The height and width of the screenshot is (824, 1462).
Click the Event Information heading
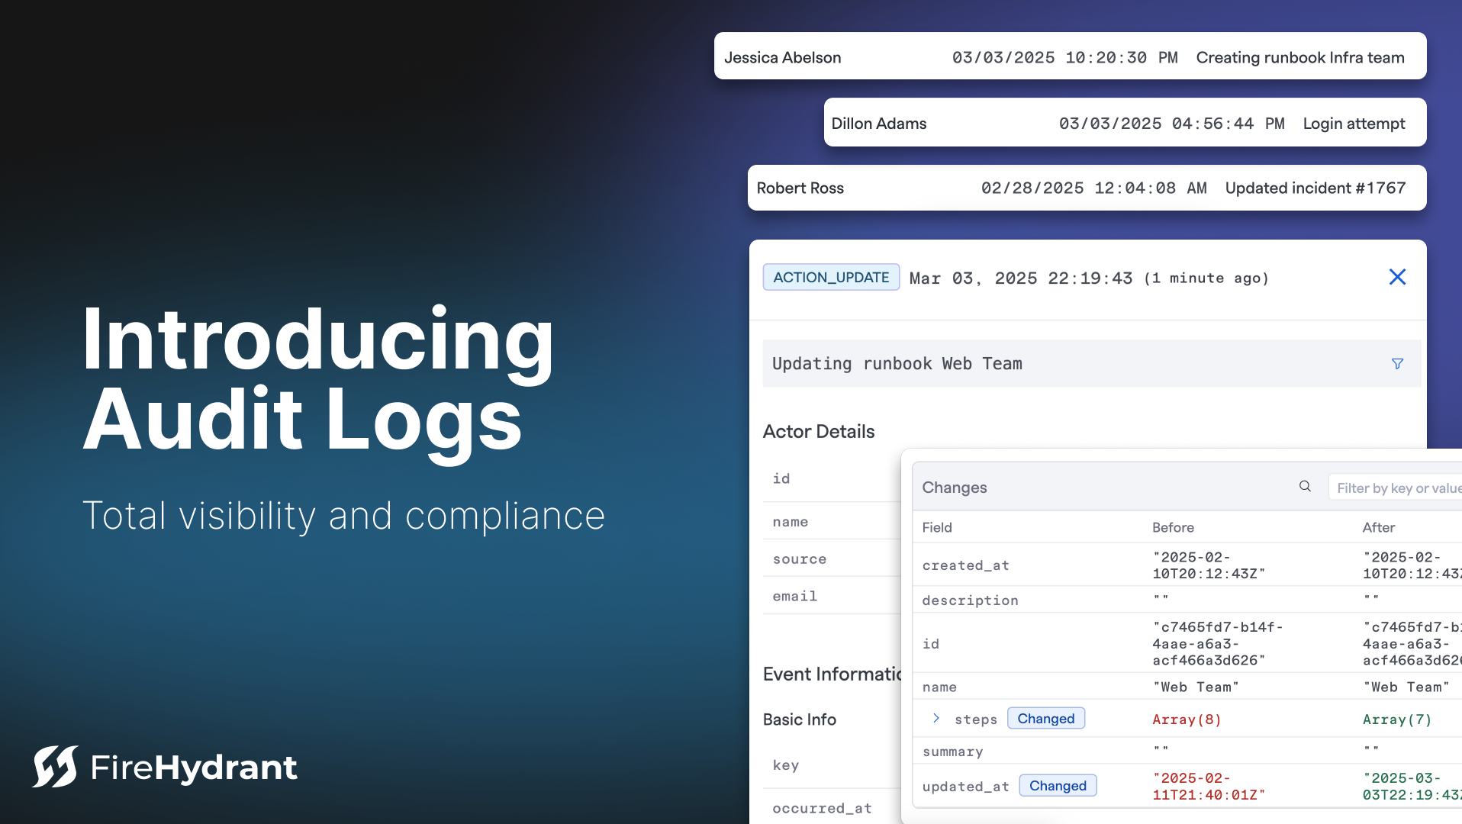832,674
